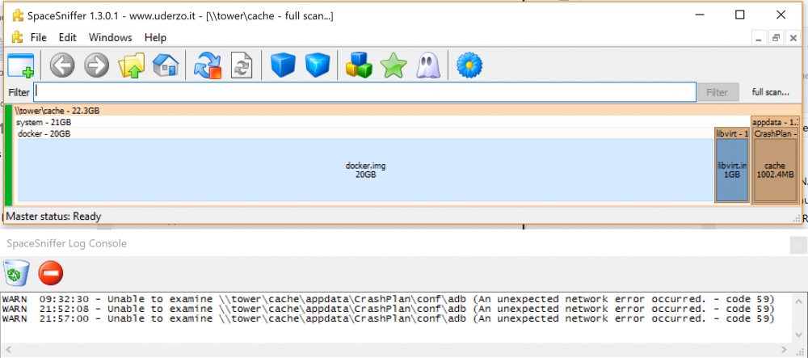The height and width of the screenshot is (358, 808).
Task: Select the 21:57:00 WARN log line
Action: 388,318
